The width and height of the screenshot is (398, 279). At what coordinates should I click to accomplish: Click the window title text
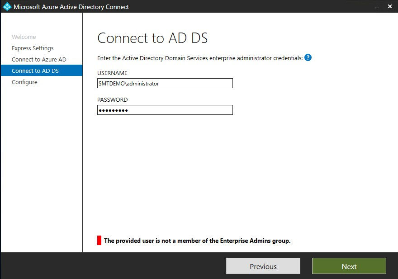point(71,7)
